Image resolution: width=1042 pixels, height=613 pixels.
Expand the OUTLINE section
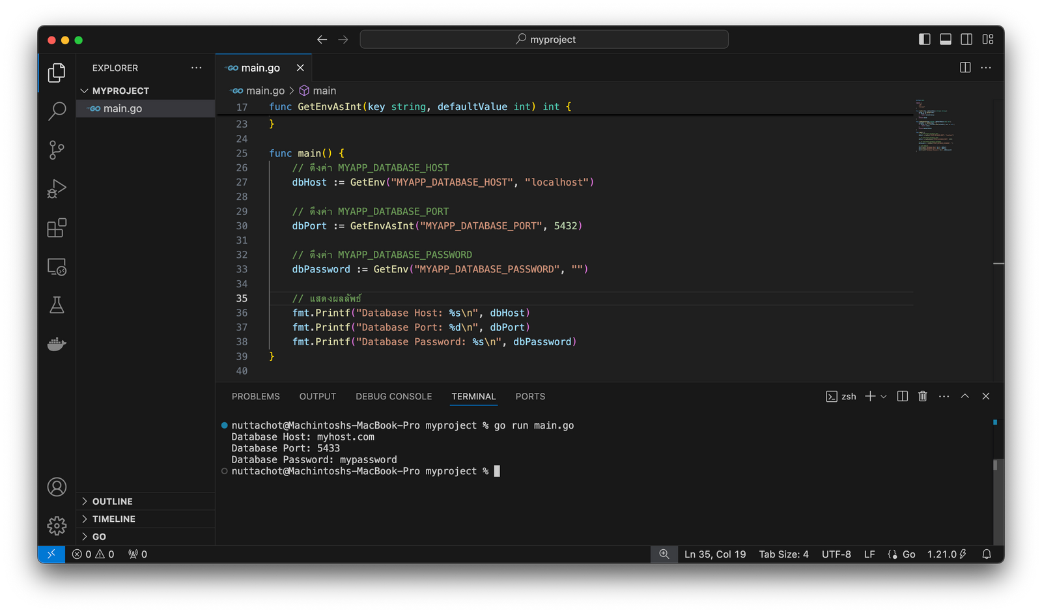[112, 501]
